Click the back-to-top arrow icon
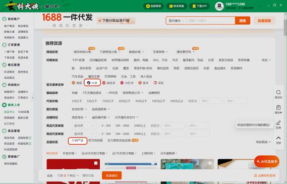Viewport: 287px width, 184px height. pos(278,138)
